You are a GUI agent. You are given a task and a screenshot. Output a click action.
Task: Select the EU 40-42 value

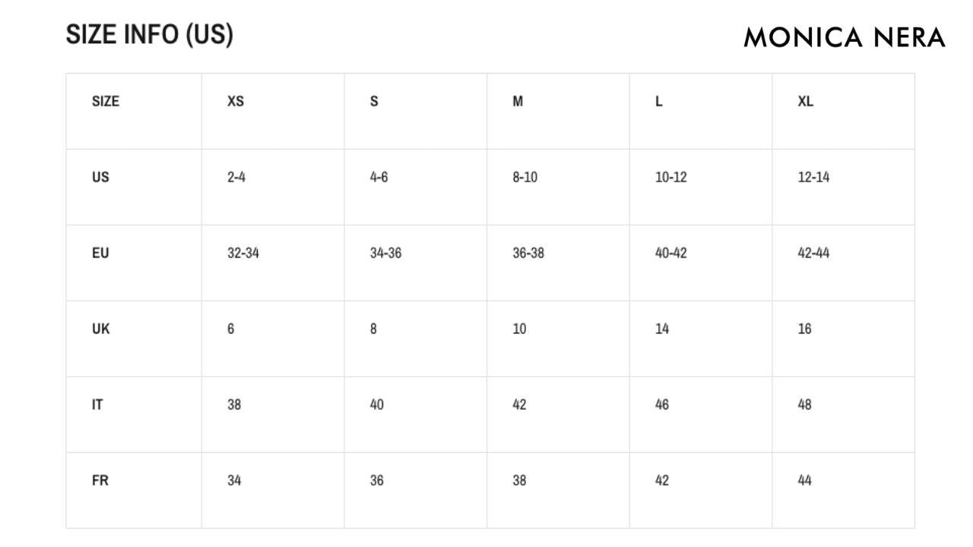point(670,253)
